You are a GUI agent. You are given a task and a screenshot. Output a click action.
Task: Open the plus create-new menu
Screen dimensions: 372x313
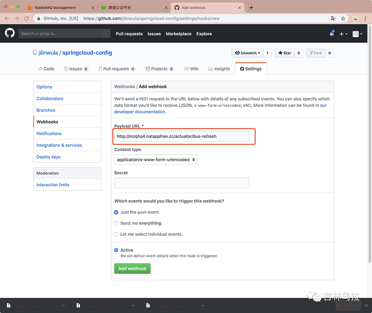pos(343,34)
